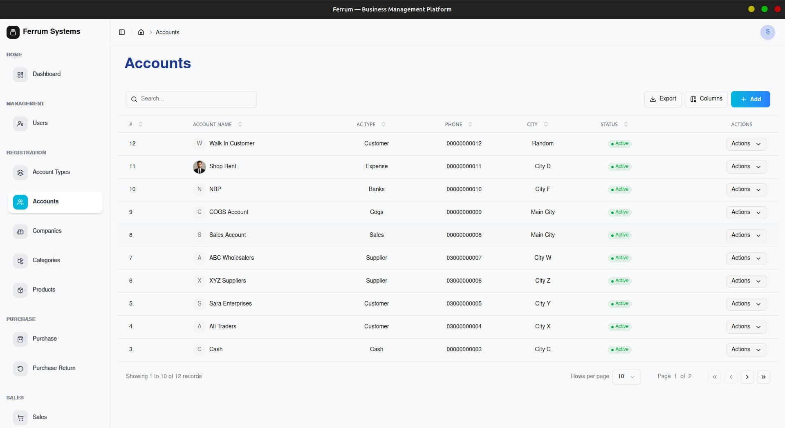Viewport: 785px width, 428px height.
Task: Open Actions dropdown for Walk-In Customer
Action: (746, 144)
